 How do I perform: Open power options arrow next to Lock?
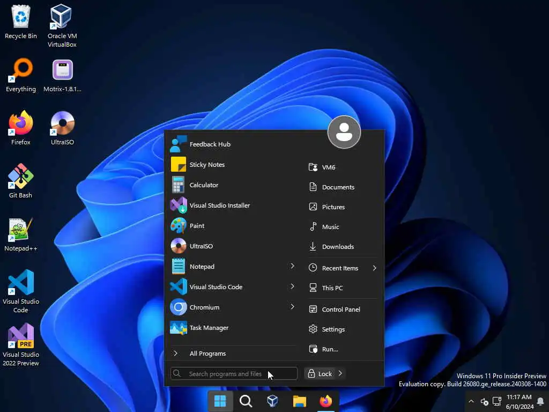tap(340, 373)
